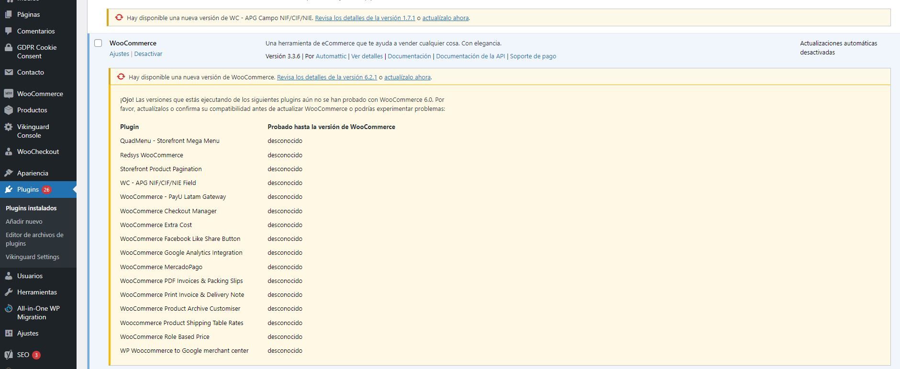Click the Ajustes sliders icon

[x=9, y=333]
